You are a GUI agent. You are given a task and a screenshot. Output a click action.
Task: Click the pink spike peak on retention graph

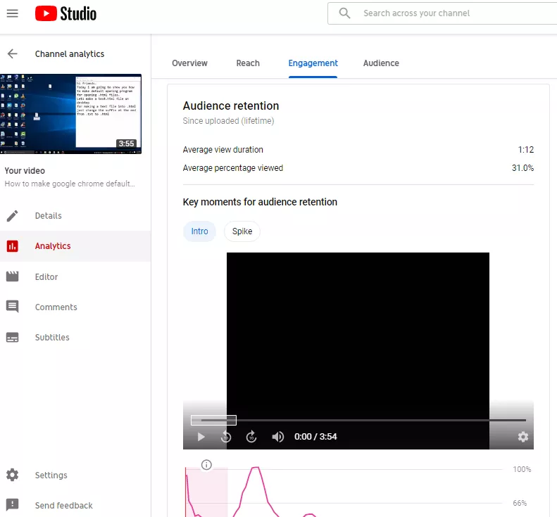pos(256,468)
